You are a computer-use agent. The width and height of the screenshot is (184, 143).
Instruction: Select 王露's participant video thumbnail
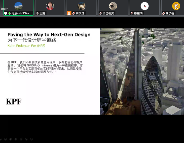pyautogui.click(x=50, y=6)
